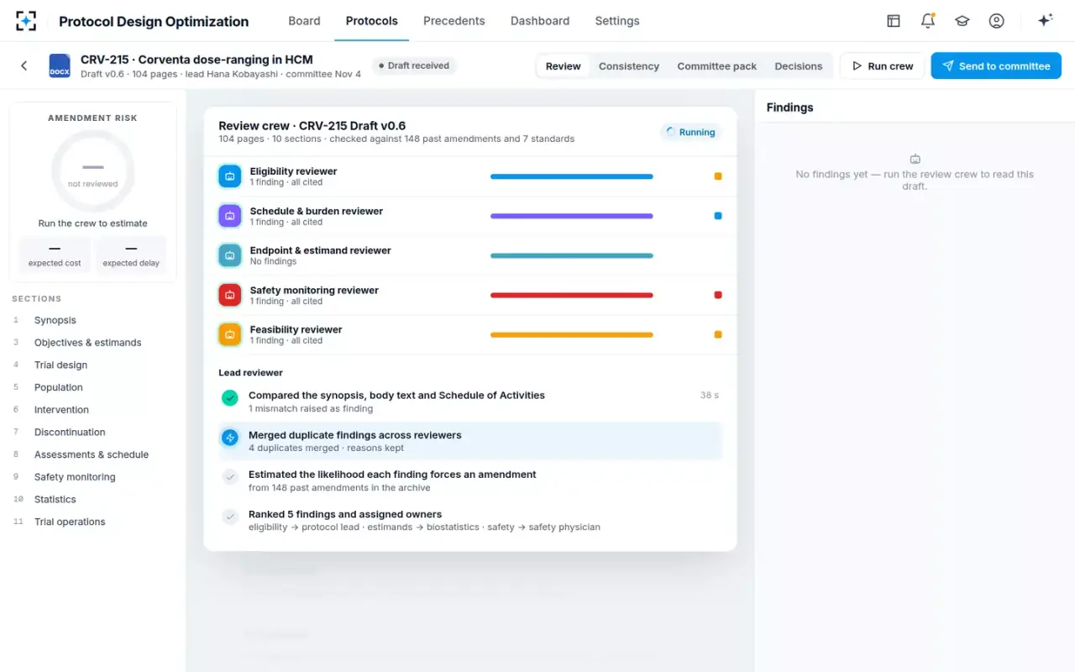Click the amendment risk gauge showing not reviewed
Screen dimensions: 1075x672
93,172
